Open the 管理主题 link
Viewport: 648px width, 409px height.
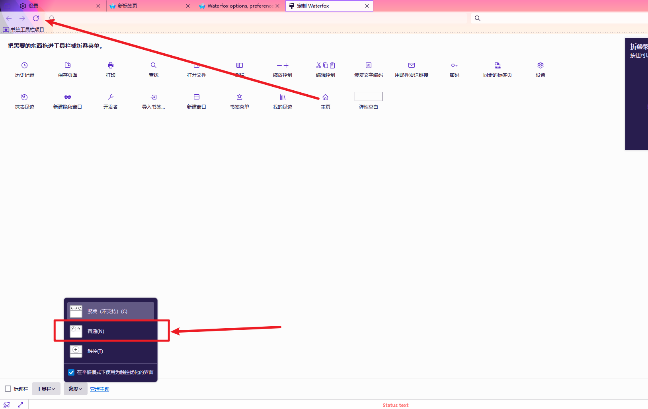pos(100,389)
